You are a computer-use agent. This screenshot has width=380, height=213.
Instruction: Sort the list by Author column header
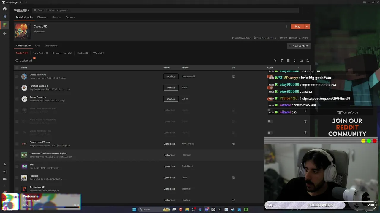185,68
